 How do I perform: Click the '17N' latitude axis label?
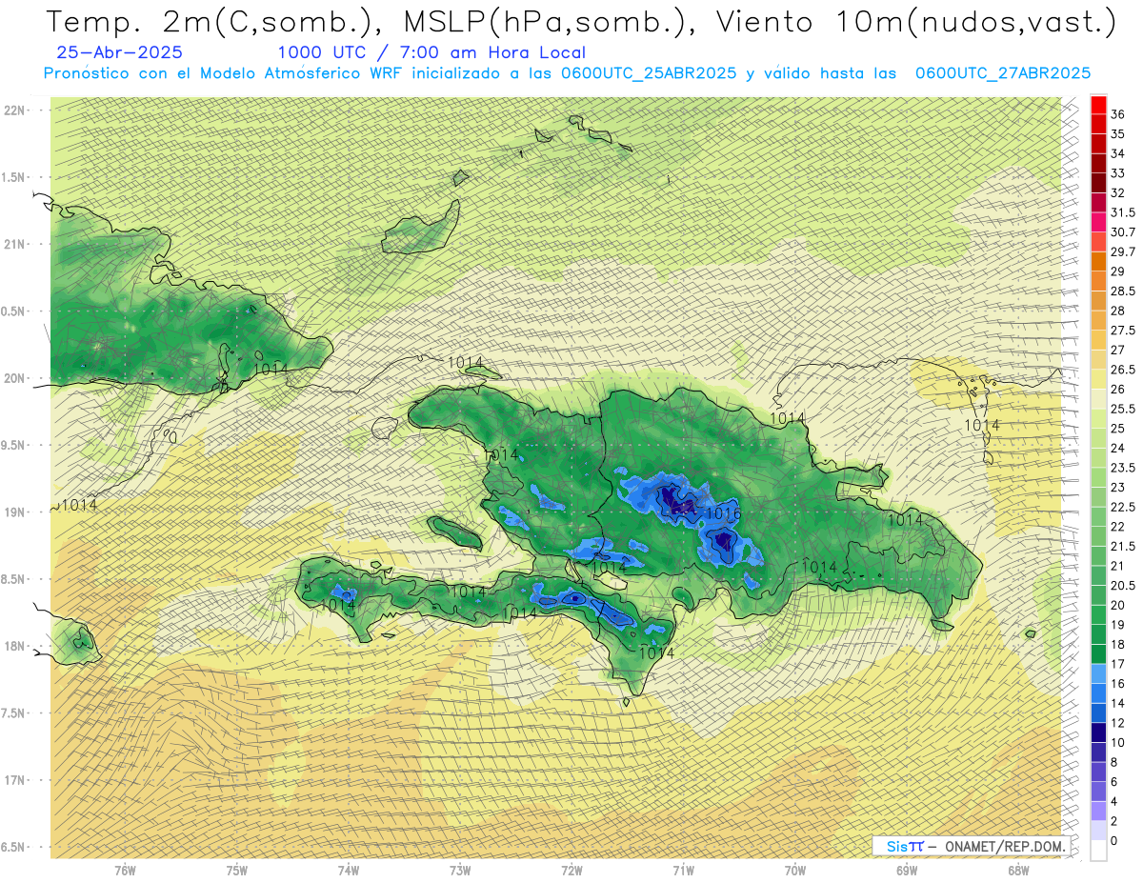click(x=13, y=780)
